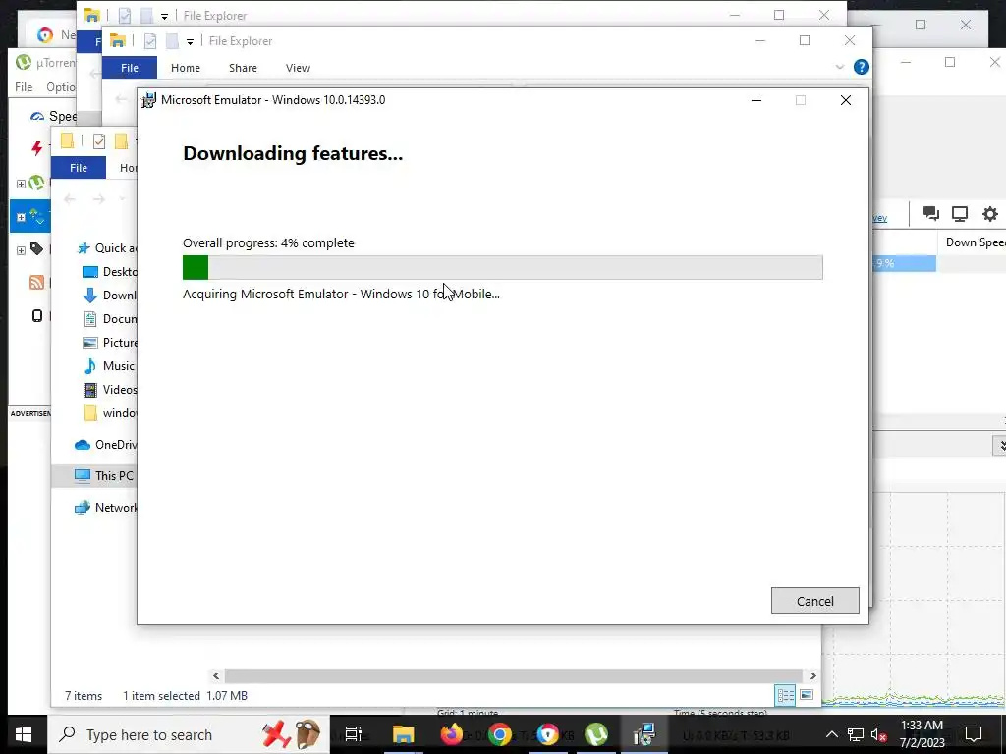Click the torrent progress bar in uTorrent

903,263
